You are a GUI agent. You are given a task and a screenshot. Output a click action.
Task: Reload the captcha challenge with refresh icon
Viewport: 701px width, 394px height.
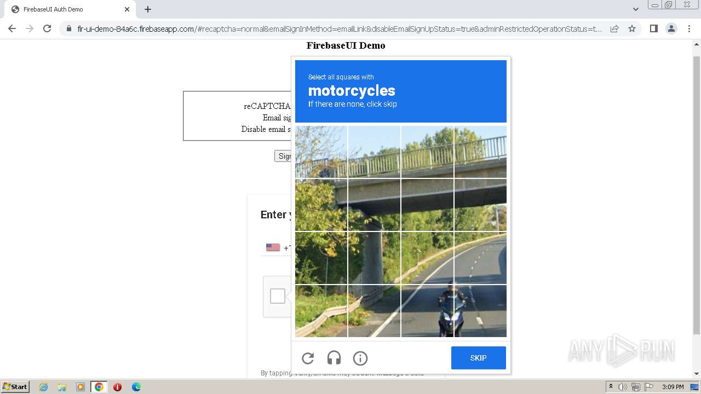(x=308, y=358)
